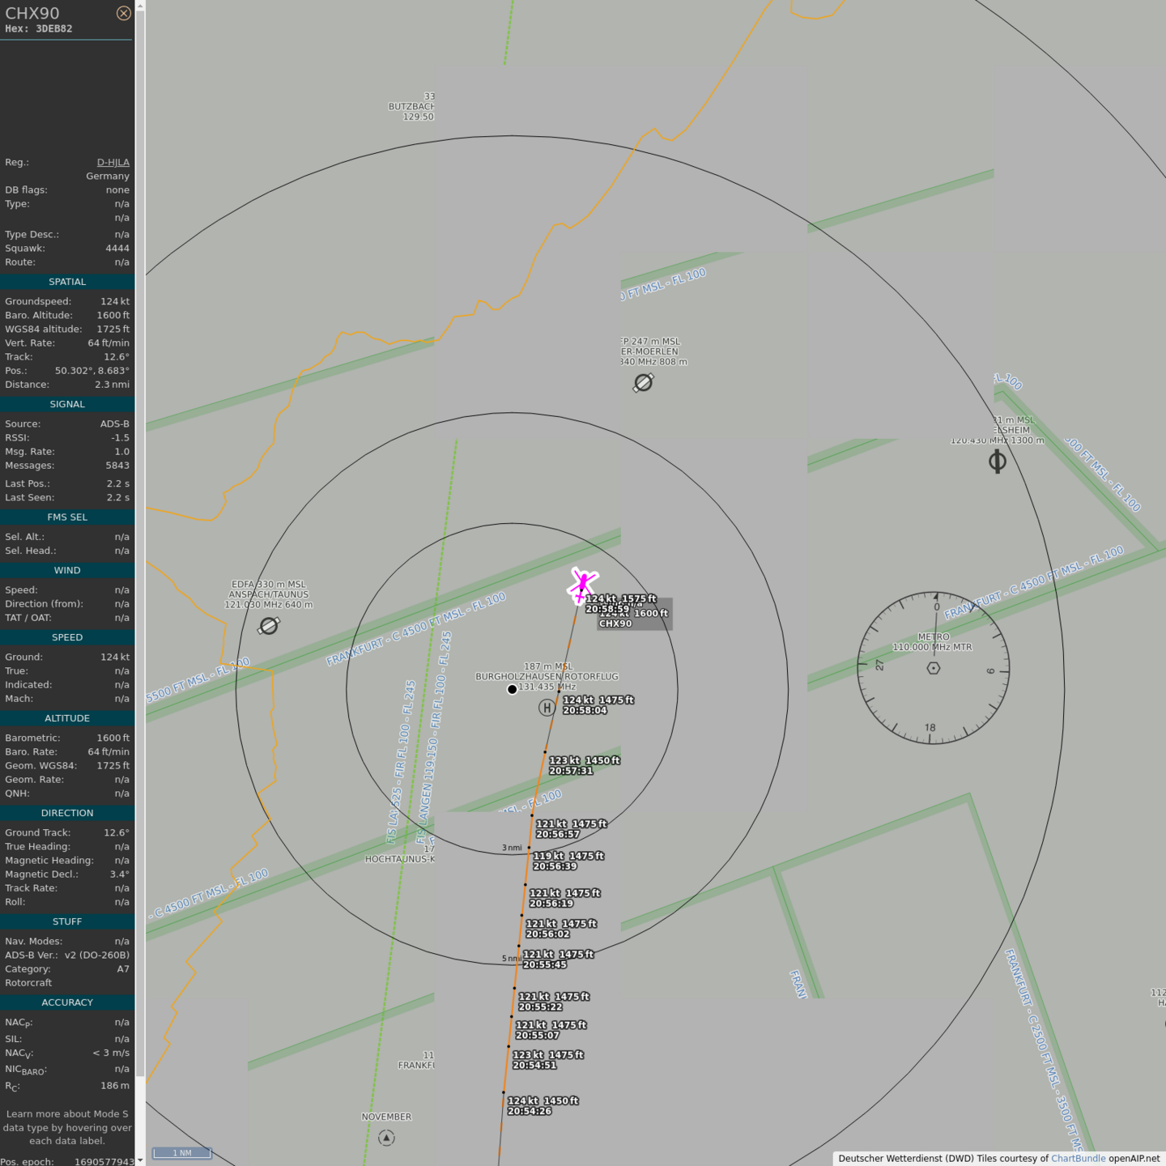The image size is (1166, 1166).
Task: Click the METRO VOR hexagon symbol
Action: point(934,668)
